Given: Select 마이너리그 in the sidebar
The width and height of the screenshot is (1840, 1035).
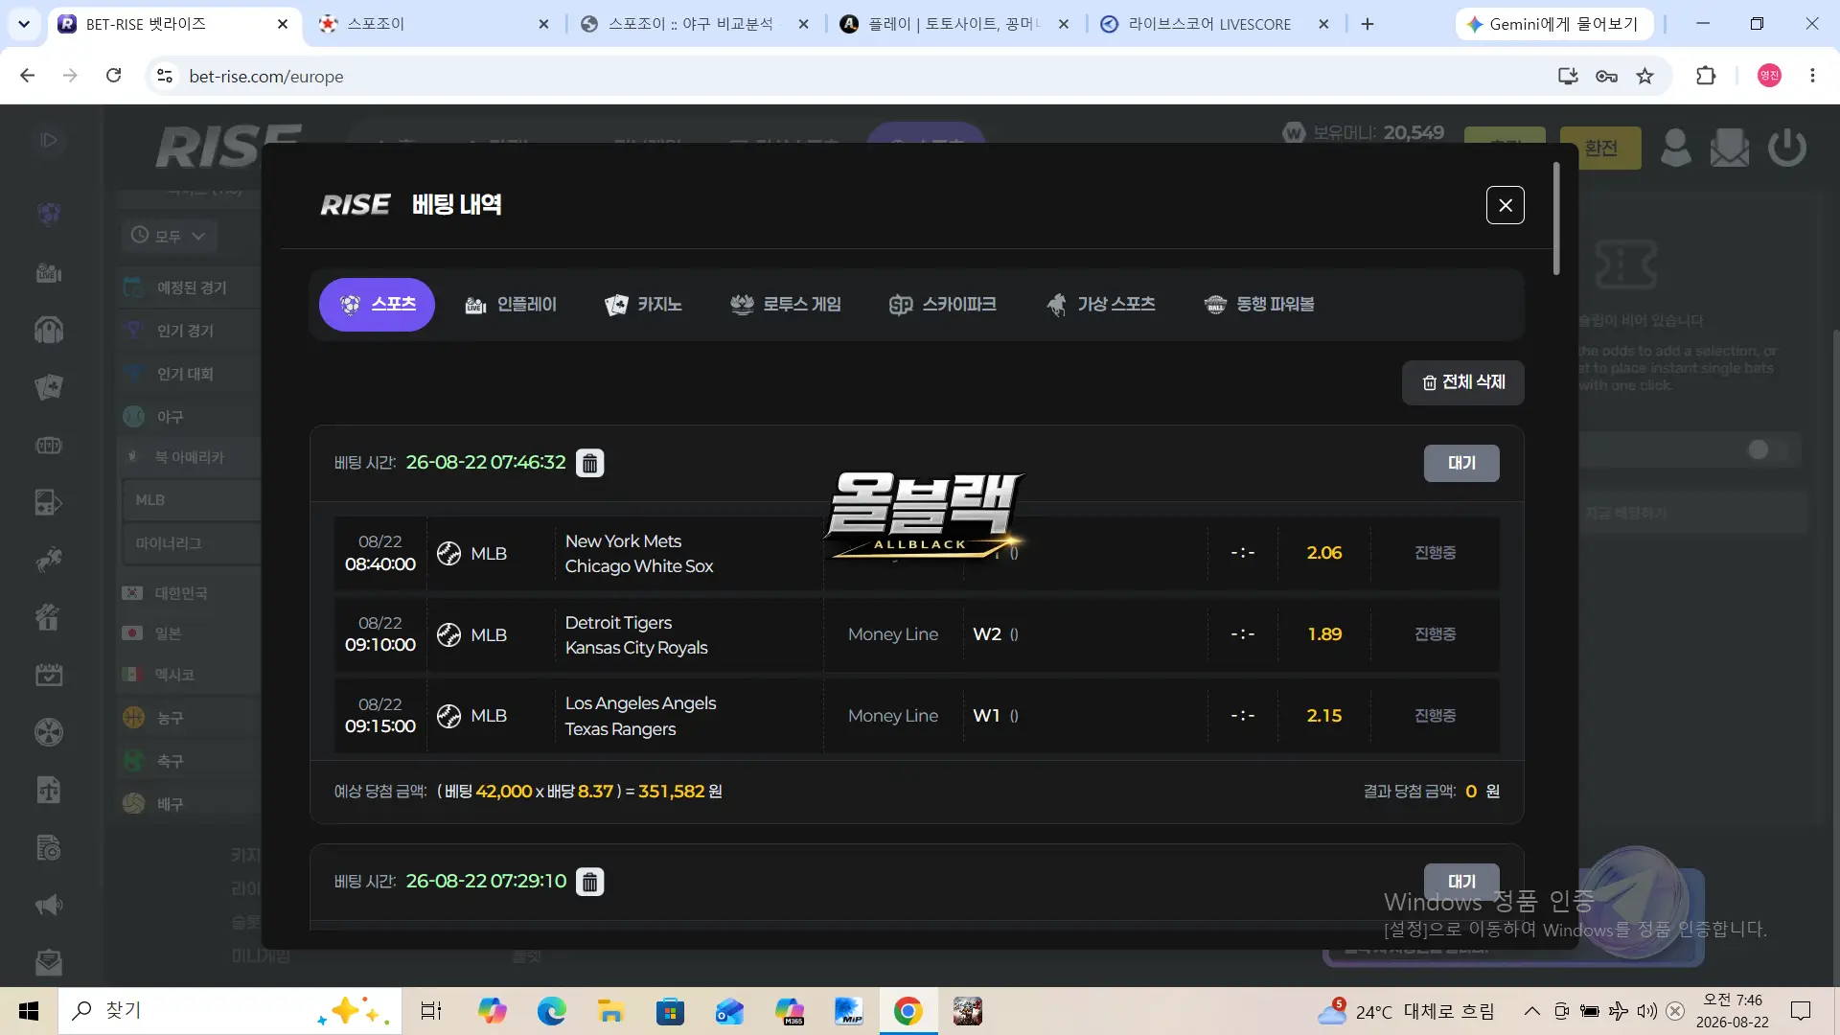Looking at the screenshot, I should [x=192, y=543].
